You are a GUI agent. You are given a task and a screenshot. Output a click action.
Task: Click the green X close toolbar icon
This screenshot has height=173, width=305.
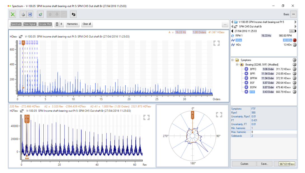(13, 14)
